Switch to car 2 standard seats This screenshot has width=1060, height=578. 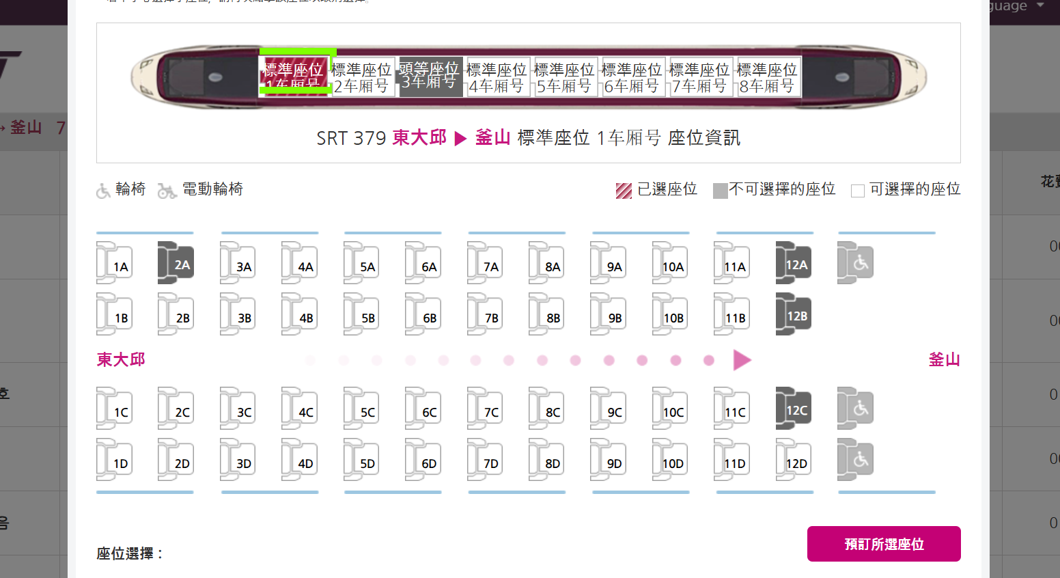(361, 77)
